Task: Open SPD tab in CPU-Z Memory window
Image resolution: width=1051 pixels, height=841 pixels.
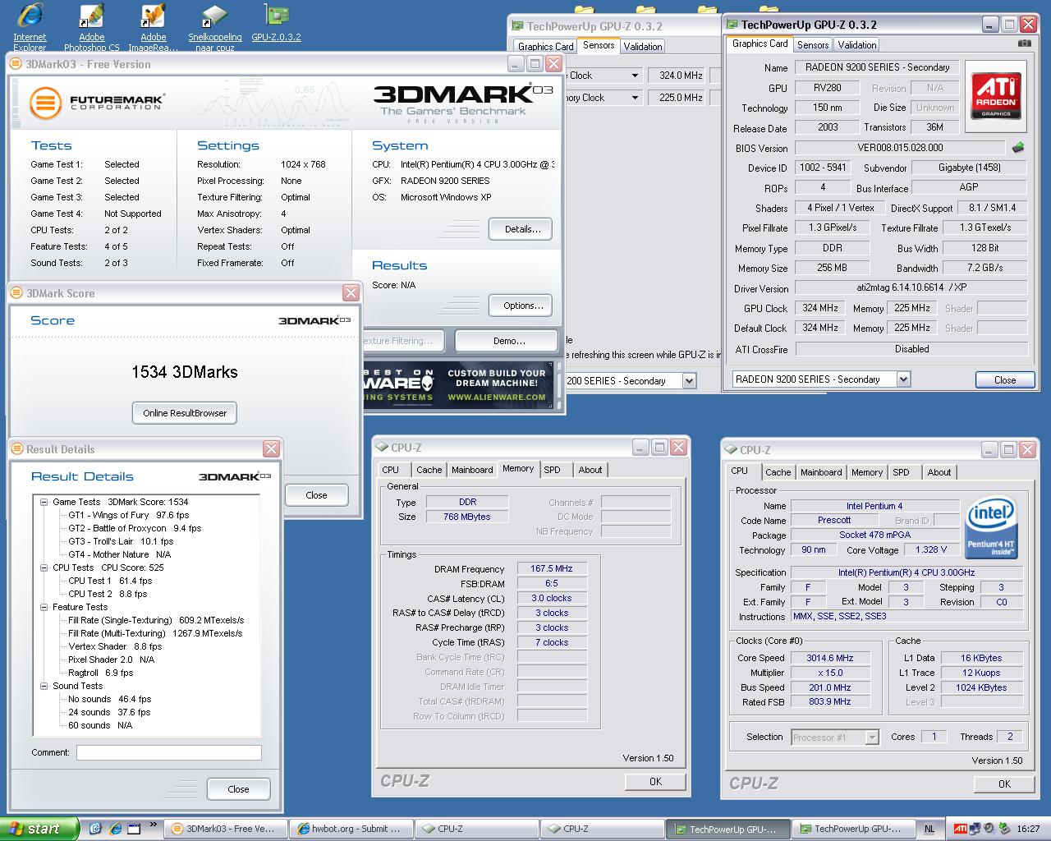Action: point(553,470)
